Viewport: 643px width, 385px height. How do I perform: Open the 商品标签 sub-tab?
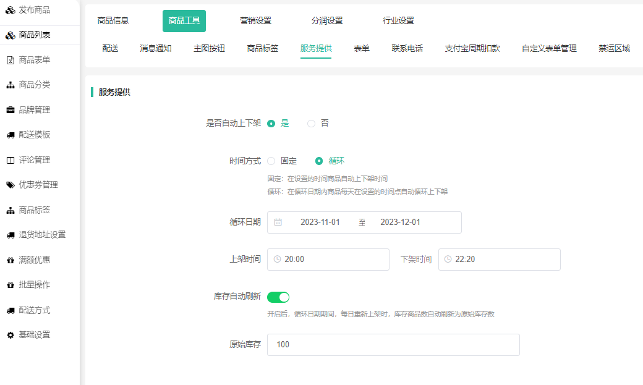click(x=262, y=48)
